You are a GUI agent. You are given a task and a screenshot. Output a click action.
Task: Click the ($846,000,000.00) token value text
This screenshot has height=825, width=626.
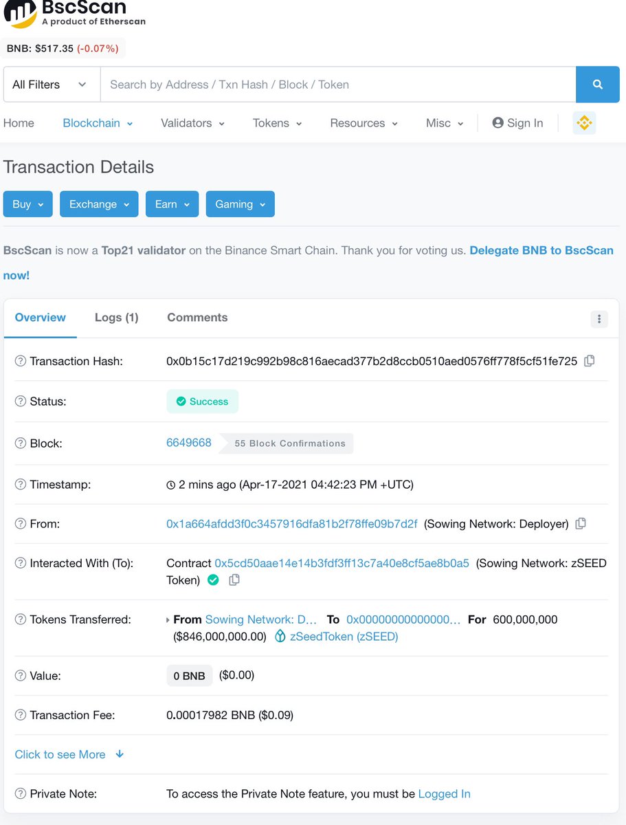220,637
